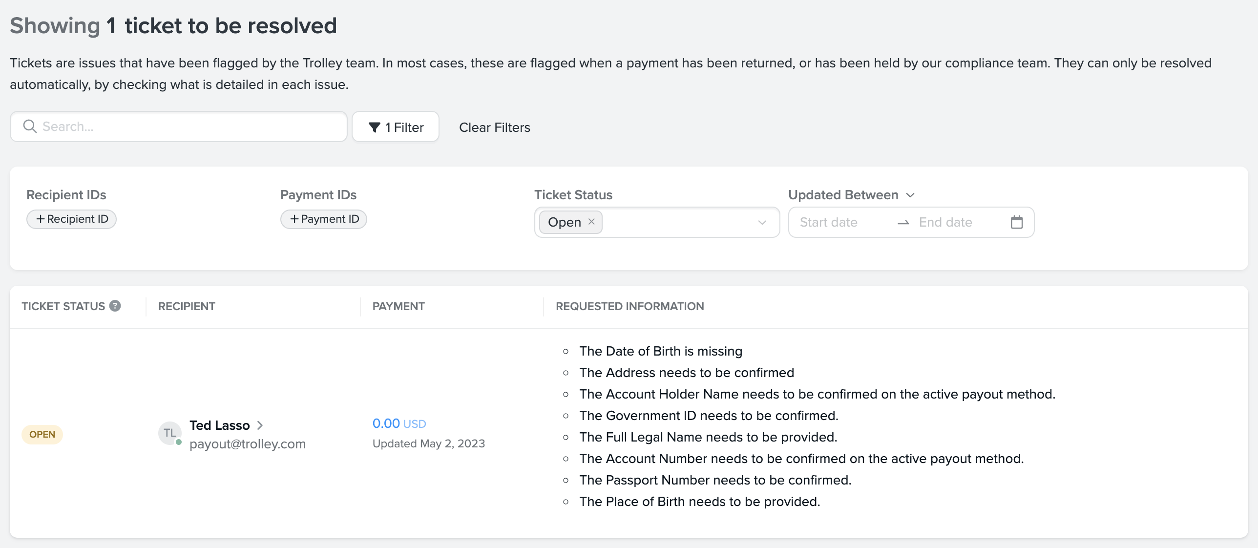
Task: Click the Ticket Status help icon
Action: click(x=115, y=306)
